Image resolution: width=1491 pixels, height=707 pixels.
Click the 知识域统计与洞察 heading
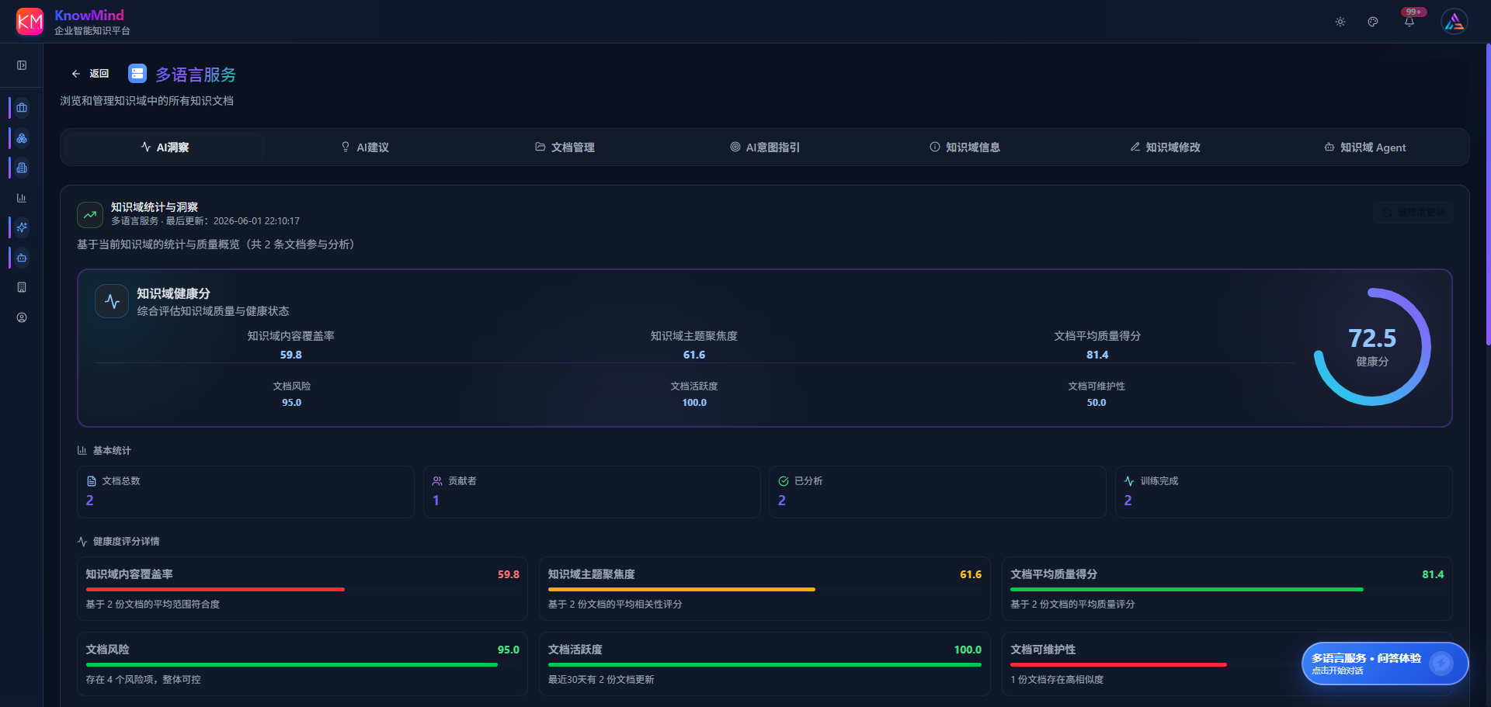155,207
